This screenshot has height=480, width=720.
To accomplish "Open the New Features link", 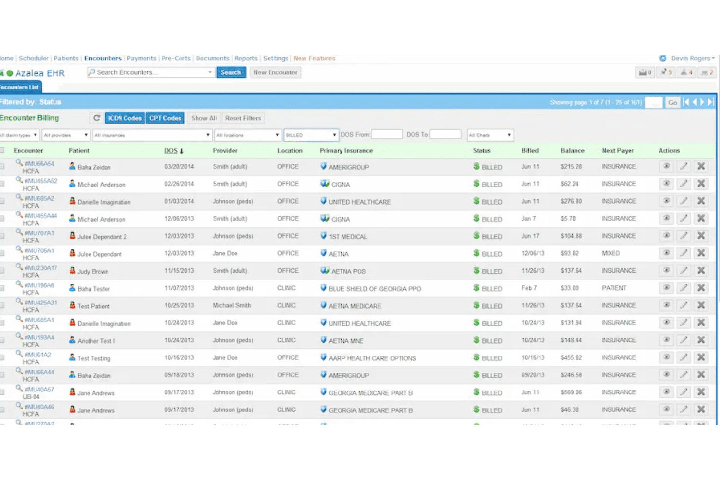I will click(314, 58).
